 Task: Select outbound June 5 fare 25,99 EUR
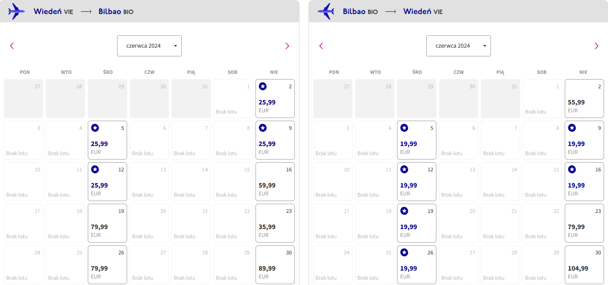(107, 140)
